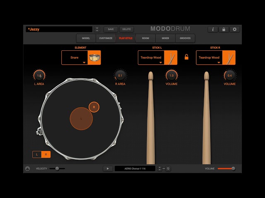
Task: Click the left drumstick image
Action: point(151,118)
